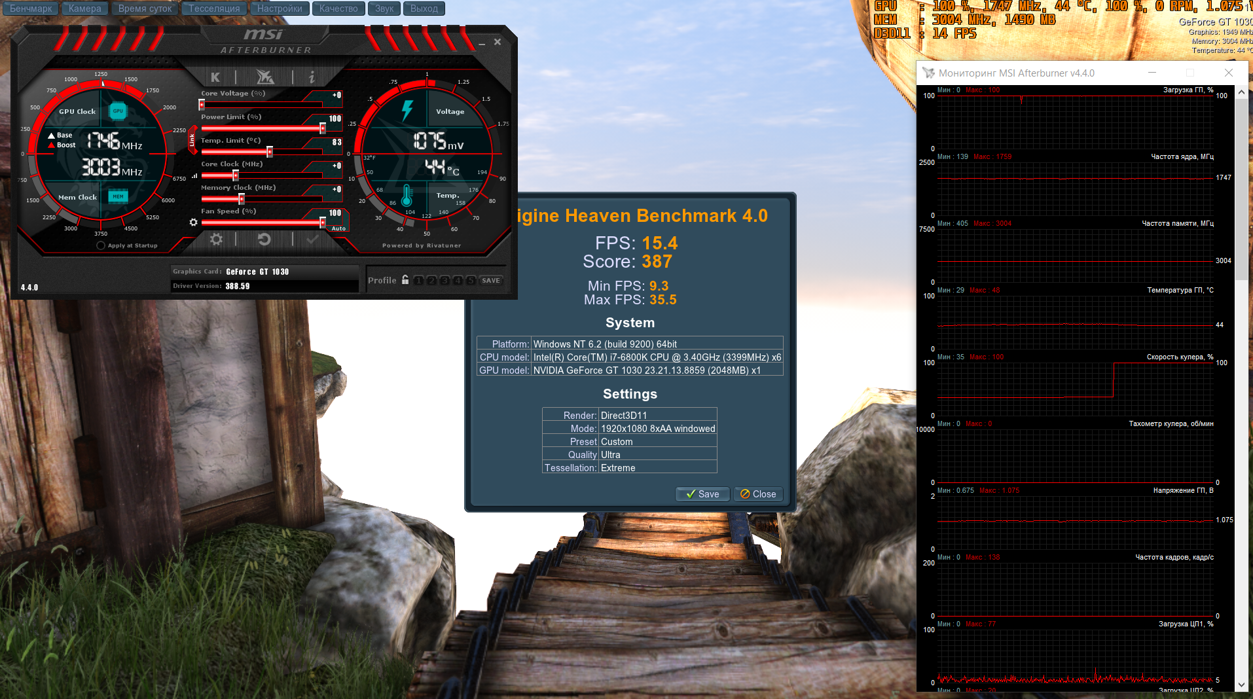
Task: Open the Время суток menu
Action: (x=145, y=9)
